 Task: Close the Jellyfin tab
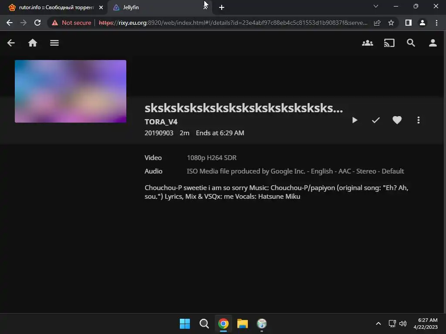[x=206, y=7]
